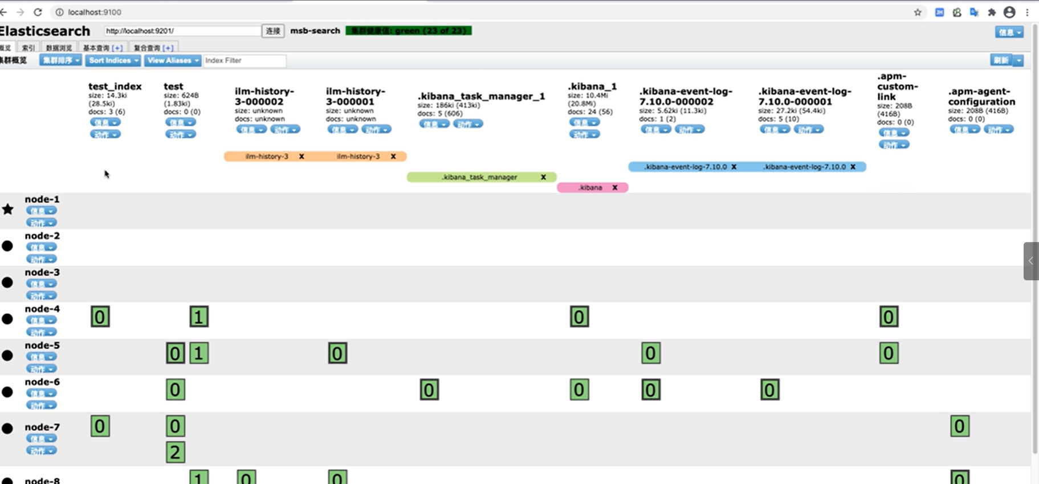Image resolution: width=1039 pixels, height=484 pixels.
Task: Add a new 基本查询 tab with [+]
Action: pos(117,48)
